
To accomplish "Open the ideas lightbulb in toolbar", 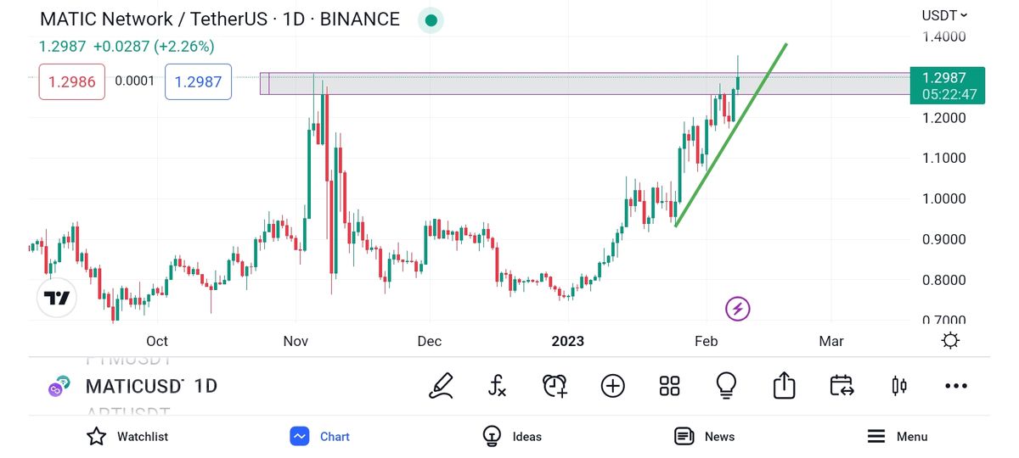I will coord(726,386).
